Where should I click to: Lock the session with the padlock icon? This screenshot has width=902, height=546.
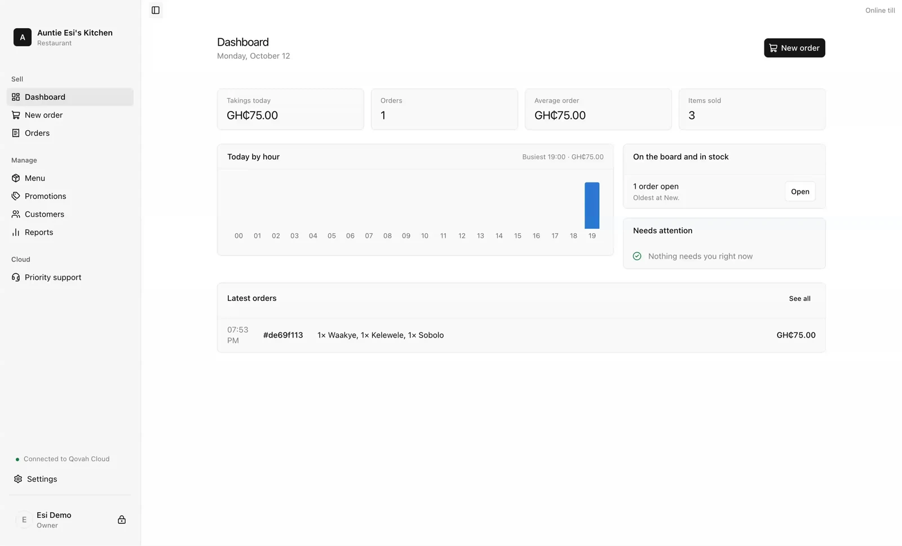[x=122, y=520]
